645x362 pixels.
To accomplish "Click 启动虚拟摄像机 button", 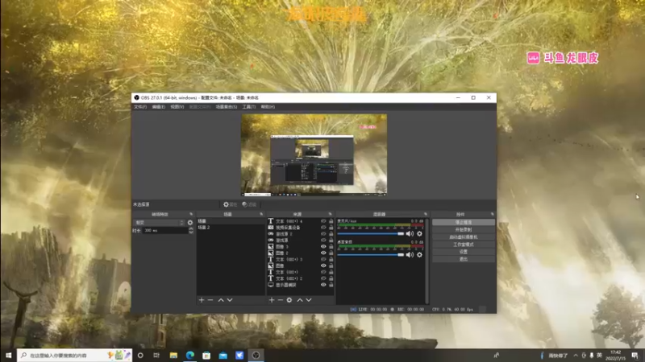I will [x=464, y=237].
